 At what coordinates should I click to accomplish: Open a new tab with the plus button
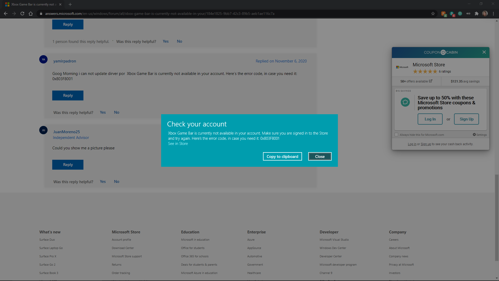click(x=70, y=4)
